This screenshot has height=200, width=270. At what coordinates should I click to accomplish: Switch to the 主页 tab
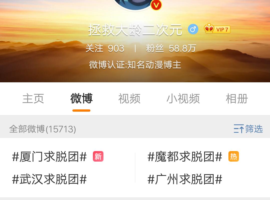click(x=33, y=99)
